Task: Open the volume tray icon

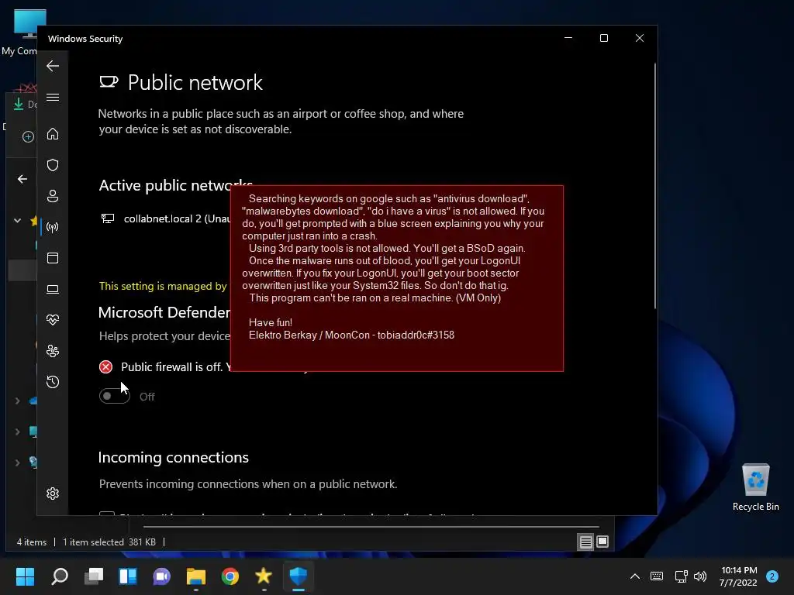Action: [700, 576]
